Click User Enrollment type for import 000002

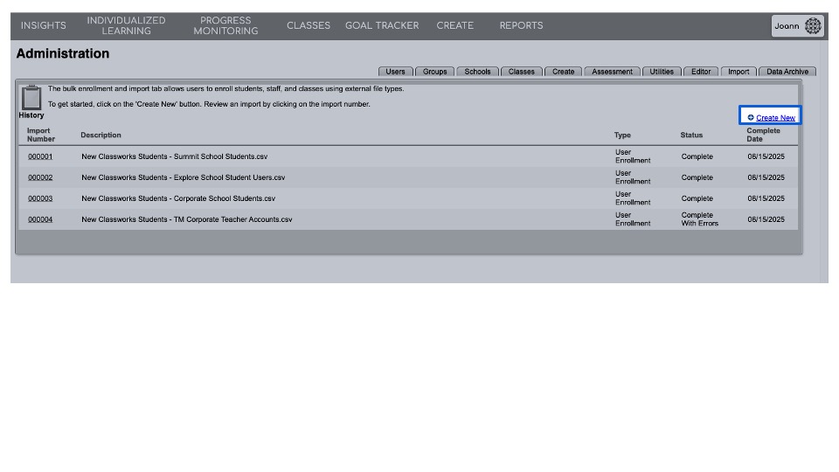[633, 177]
